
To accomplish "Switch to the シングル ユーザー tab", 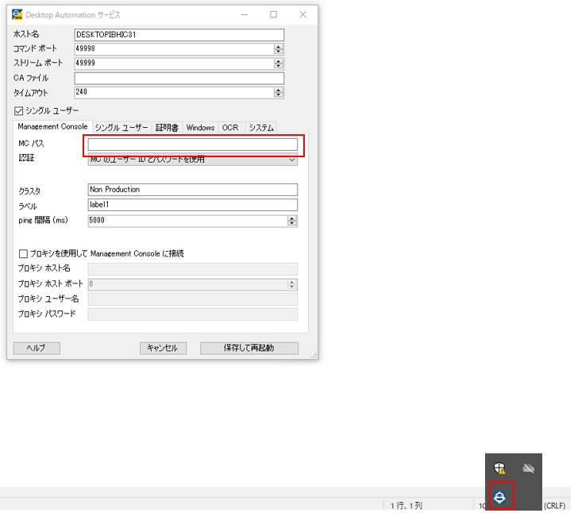I will (121, 127).
